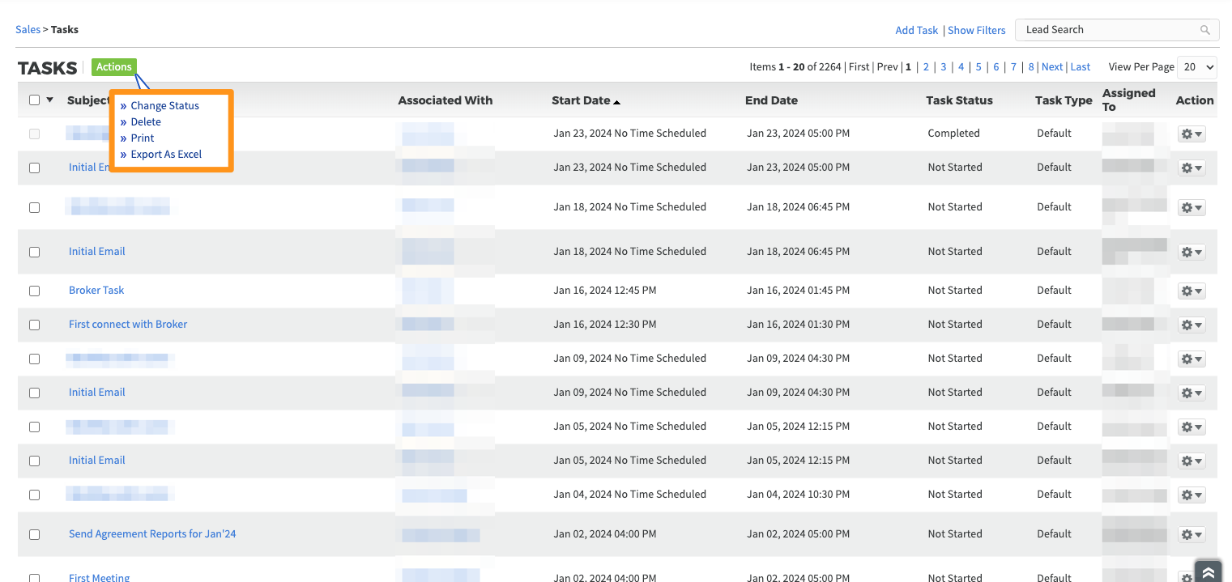Choose Change Status in the Actions menu
The image size is (1232, 582).
point(165,105)
